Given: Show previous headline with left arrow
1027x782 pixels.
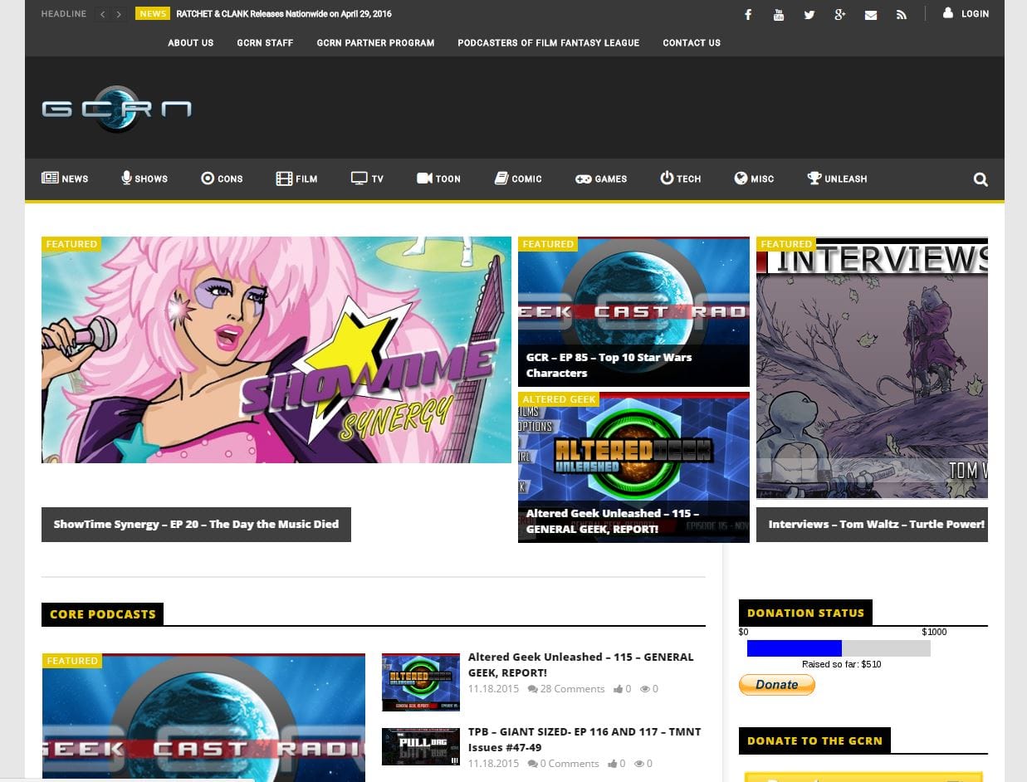Looking at the screenshot, I should tap(103, 14).
